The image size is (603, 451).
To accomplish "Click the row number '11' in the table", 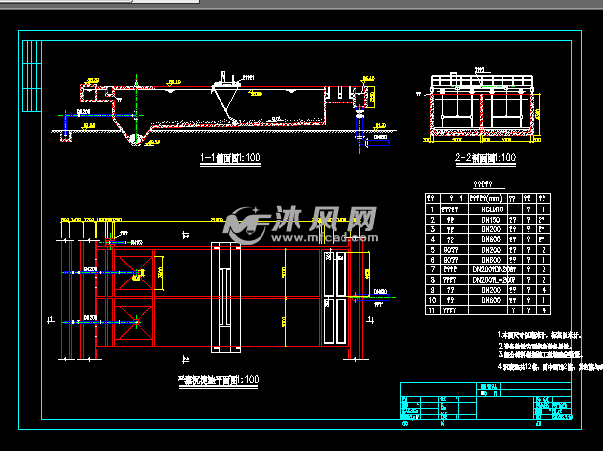I will point(432,310).
